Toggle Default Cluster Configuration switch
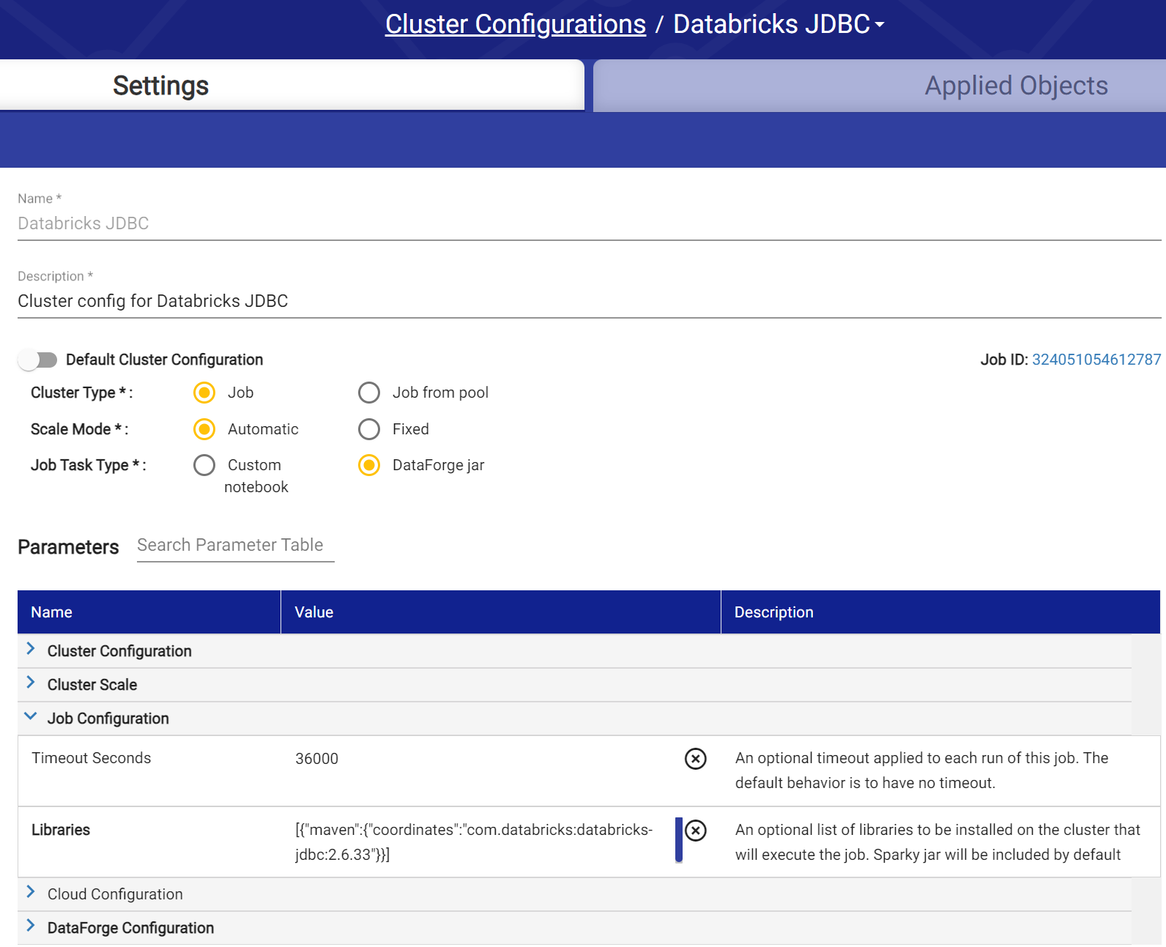Screen dimensions: 1166x947 (38, 360)
